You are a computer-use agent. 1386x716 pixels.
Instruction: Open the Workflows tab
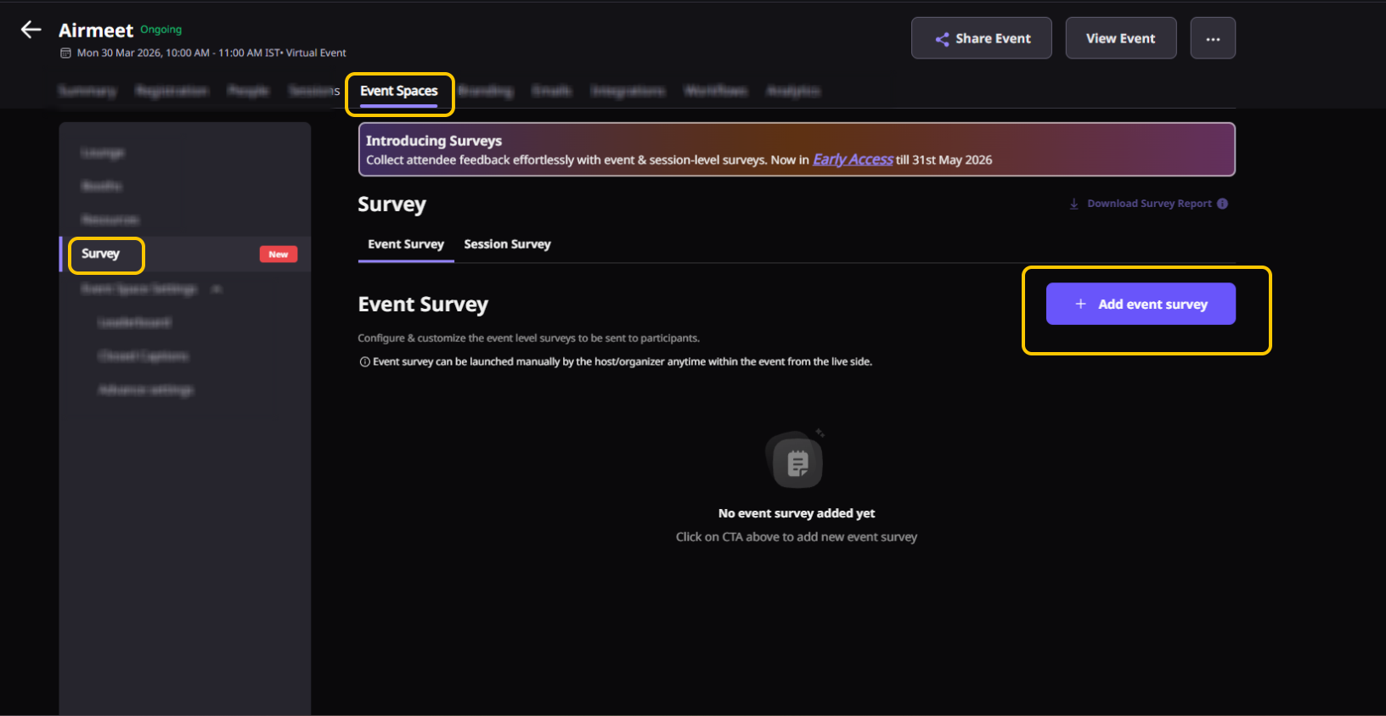pos(716,91)
